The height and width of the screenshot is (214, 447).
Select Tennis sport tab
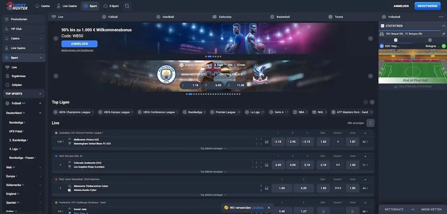(x=336, y=17)
